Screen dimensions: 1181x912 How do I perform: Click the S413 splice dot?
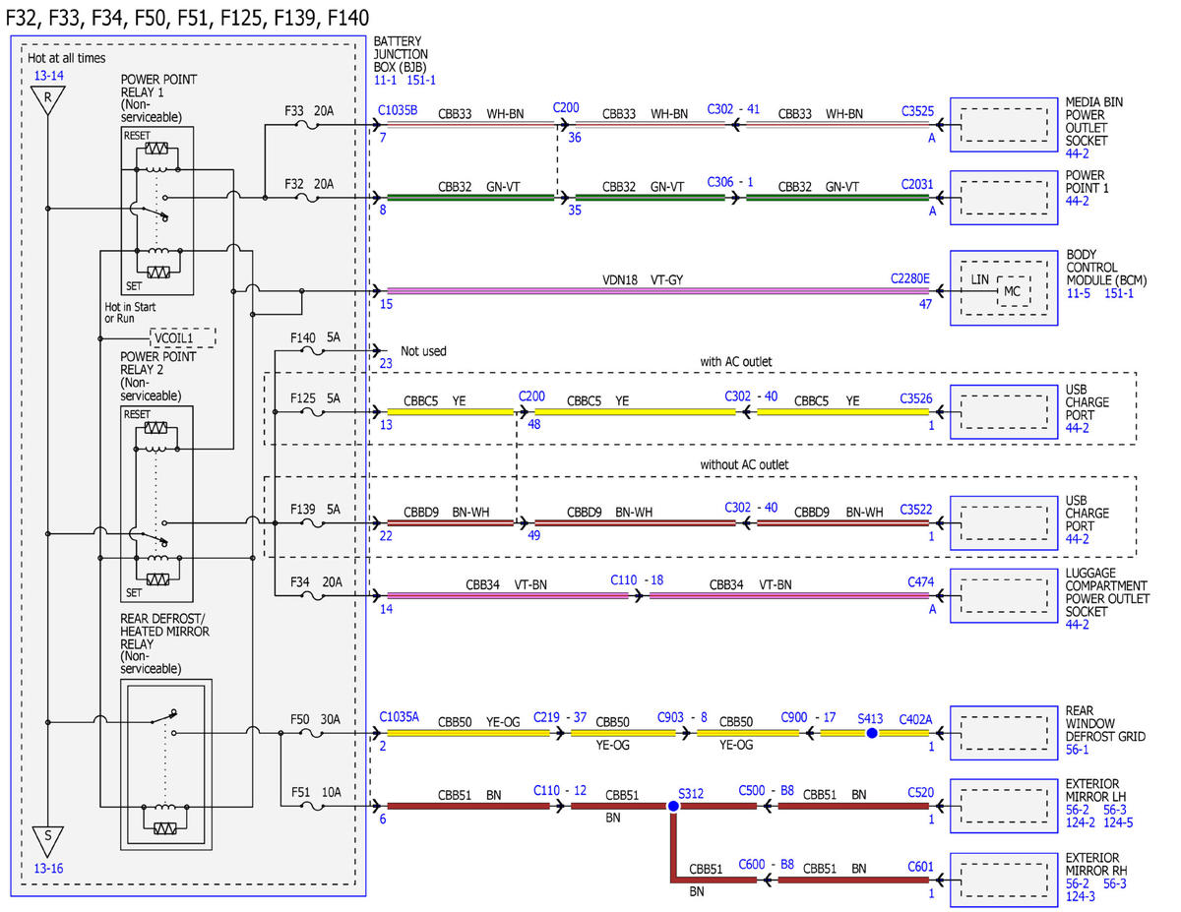[x=871, y=733]
